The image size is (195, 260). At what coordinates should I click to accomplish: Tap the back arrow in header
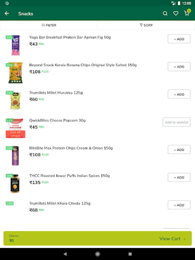coord(7,14)
